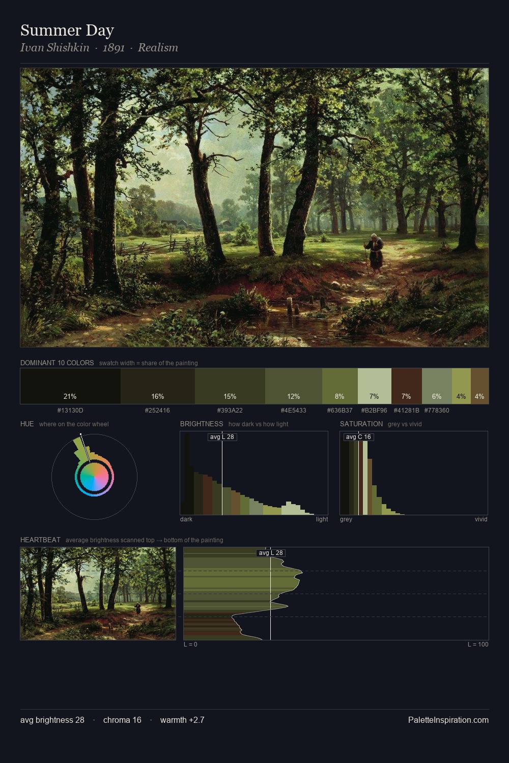509x763 pixels.
Task: Click the L = 0 axis label
Action: pyautogui.click(x=190, y=644)
